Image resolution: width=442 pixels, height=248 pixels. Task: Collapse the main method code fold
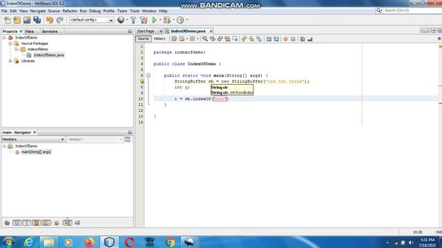[x=148, y=75]
